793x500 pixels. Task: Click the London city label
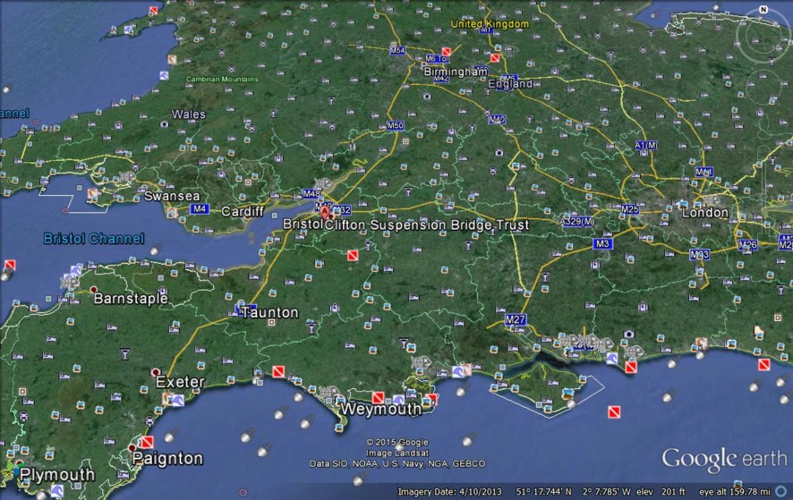click(704, 213)
